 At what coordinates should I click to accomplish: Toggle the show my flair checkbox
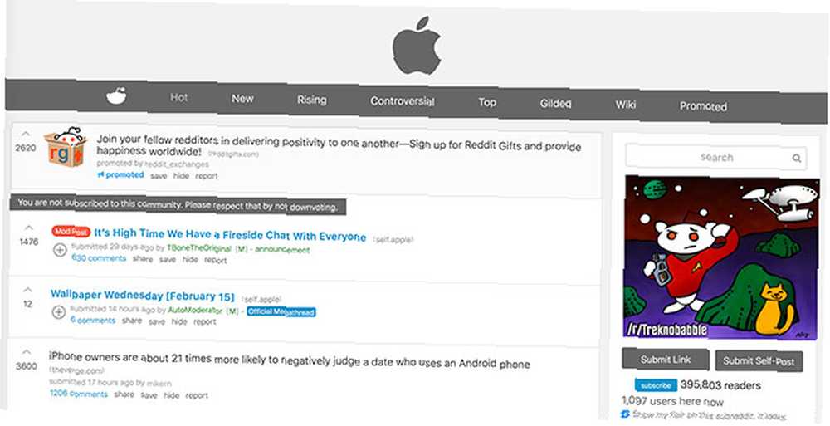tap(625, 414)
